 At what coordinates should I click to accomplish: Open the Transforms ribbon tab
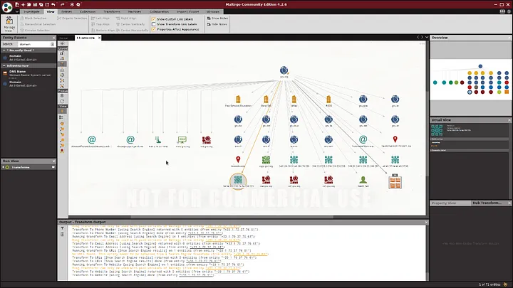point(112,12)
